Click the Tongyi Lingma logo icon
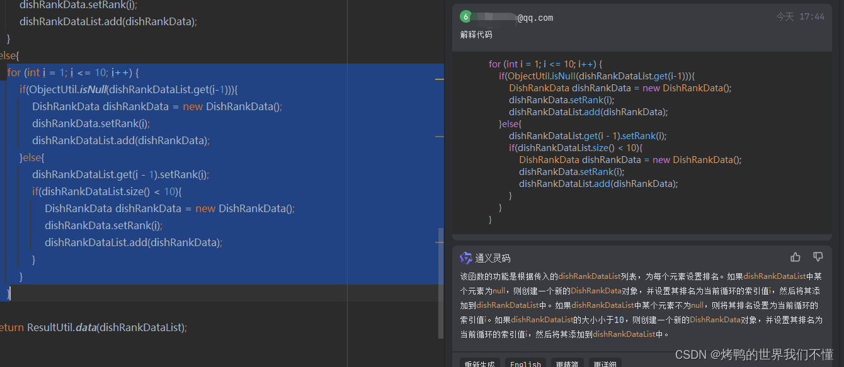Screen dimensions: 844x367 coord(466,257)
